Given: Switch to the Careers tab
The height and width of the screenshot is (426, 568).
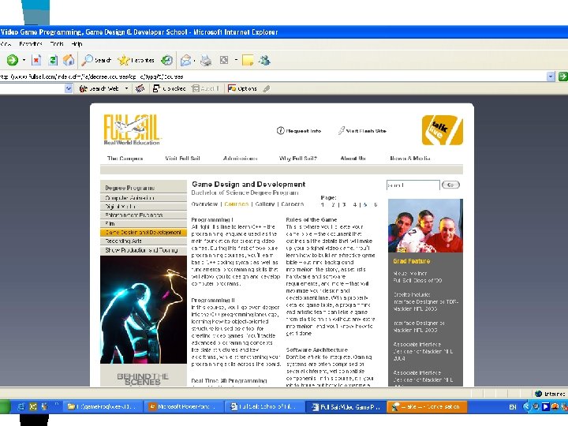Looking at the screenshot, I should tap(293, 204).
